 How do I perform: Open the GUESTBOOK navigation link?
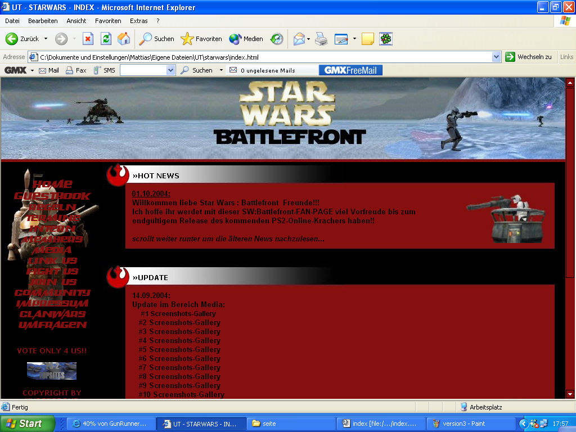click(52, 196)
